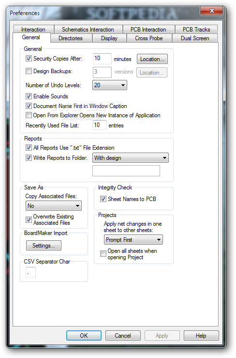Check Open From Explorer Opens New Instance

coord(29,115)
